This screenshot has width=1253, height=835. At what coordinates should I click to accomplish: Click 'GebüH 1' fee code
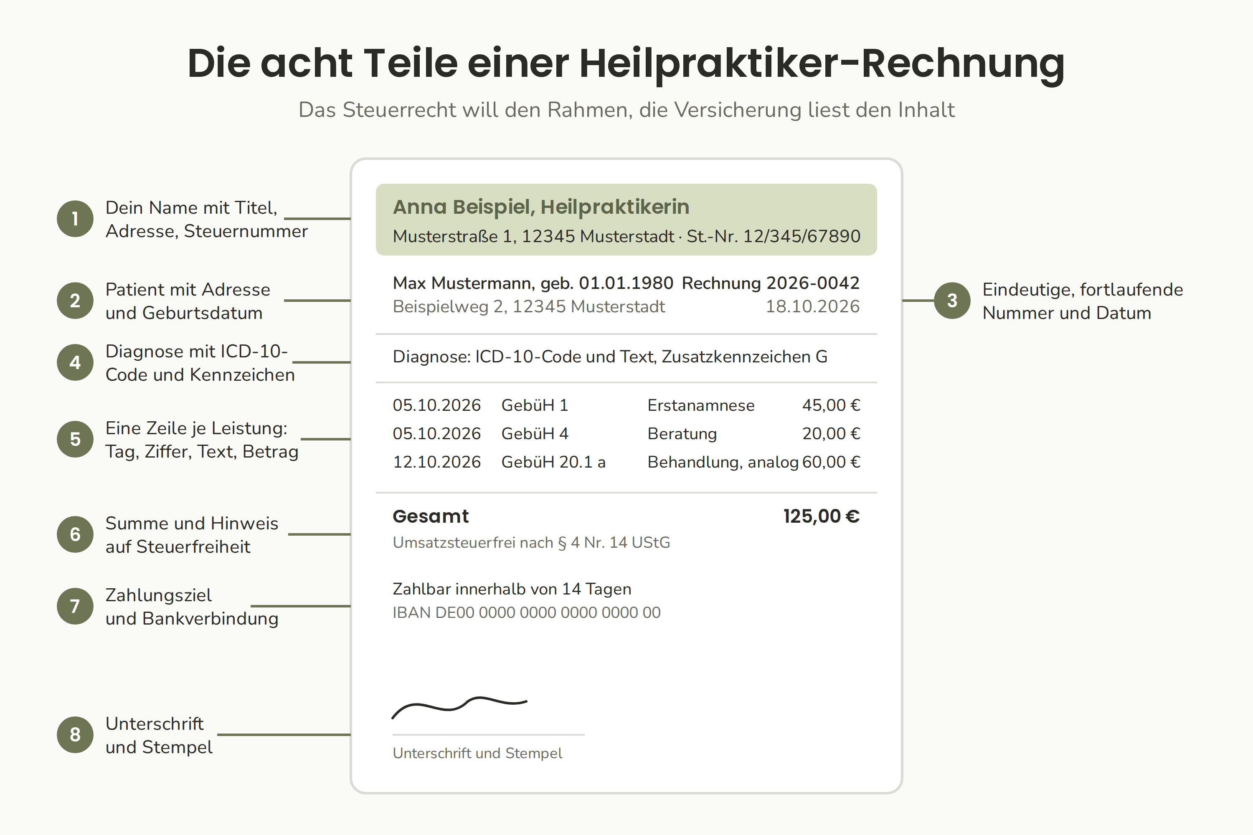pos(535,406)
